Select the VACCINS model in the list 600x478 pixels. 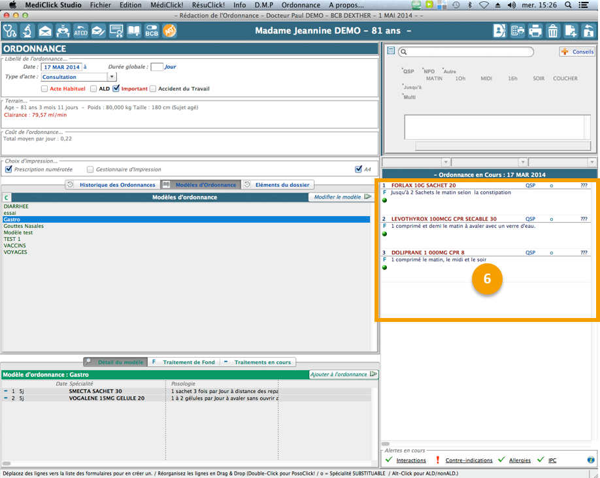click(186, 246)
